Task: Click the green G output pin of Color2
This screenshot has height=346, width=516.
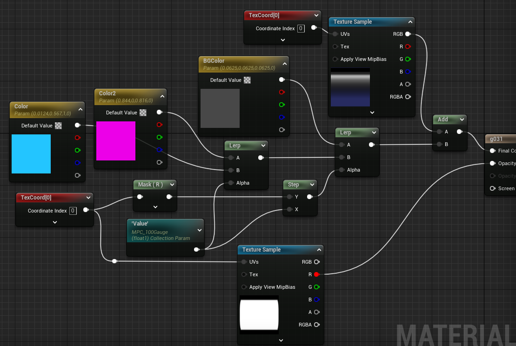Action: (160, 137)
